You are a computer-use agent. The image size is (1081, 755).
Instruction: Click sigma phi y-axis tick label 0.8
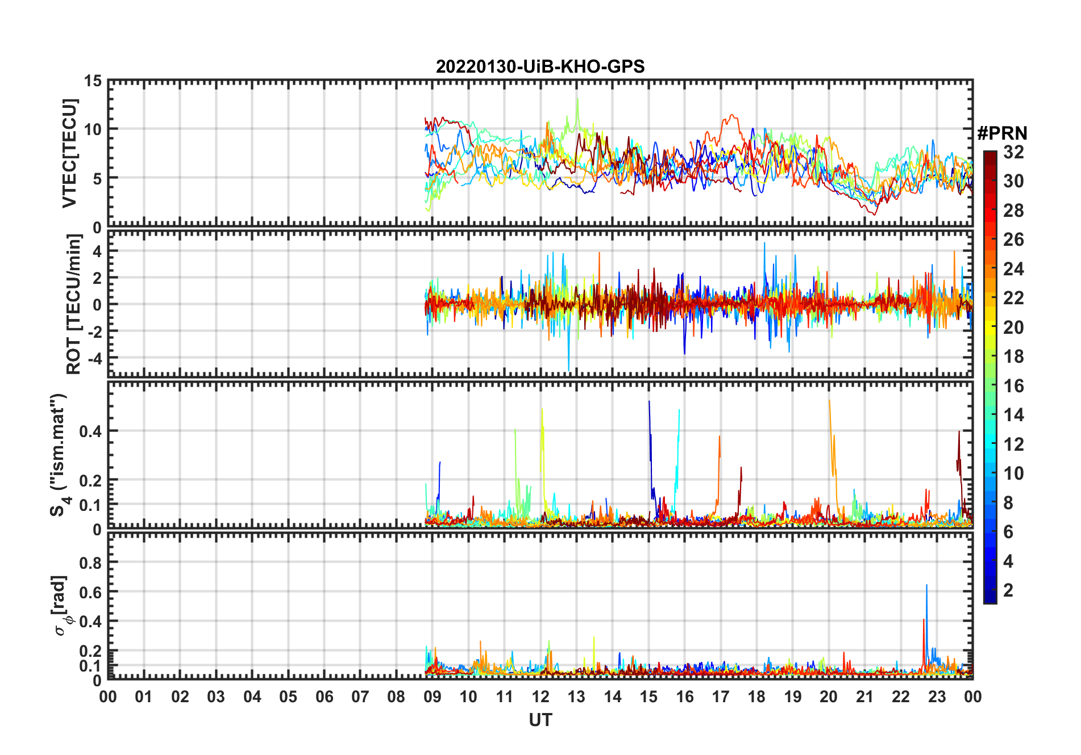90,563
